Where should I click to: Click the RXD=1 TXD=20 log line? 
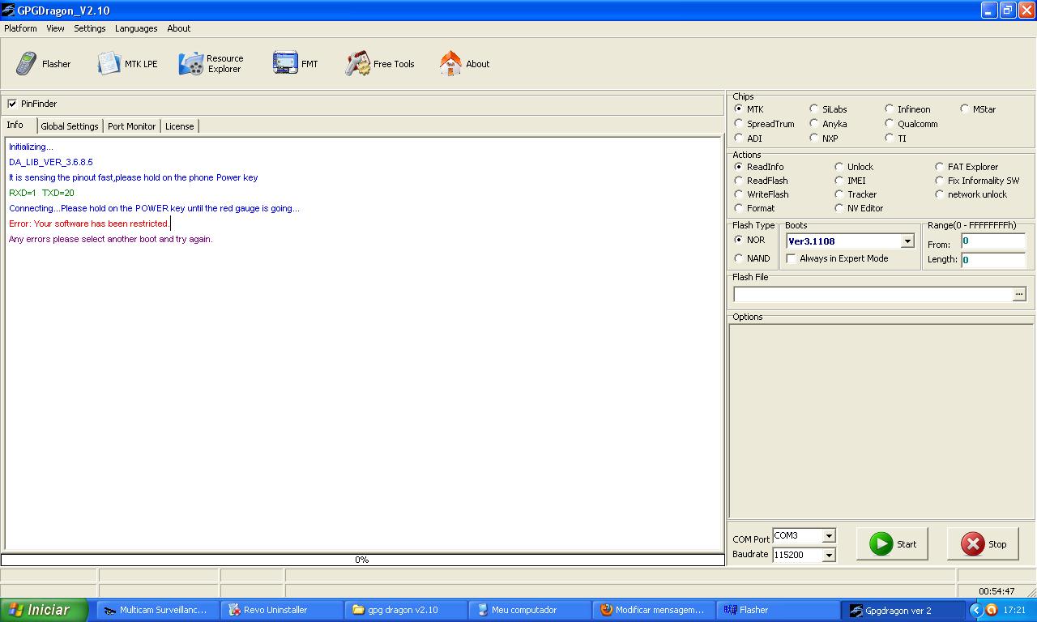click(41, 193)
